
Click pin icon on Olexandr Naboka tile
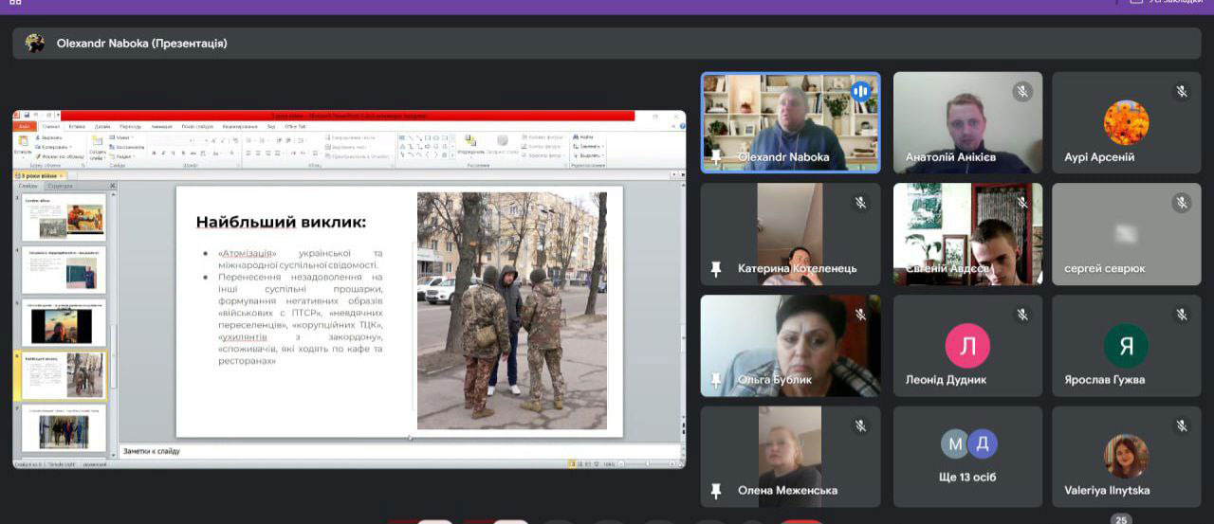(717, 157)
